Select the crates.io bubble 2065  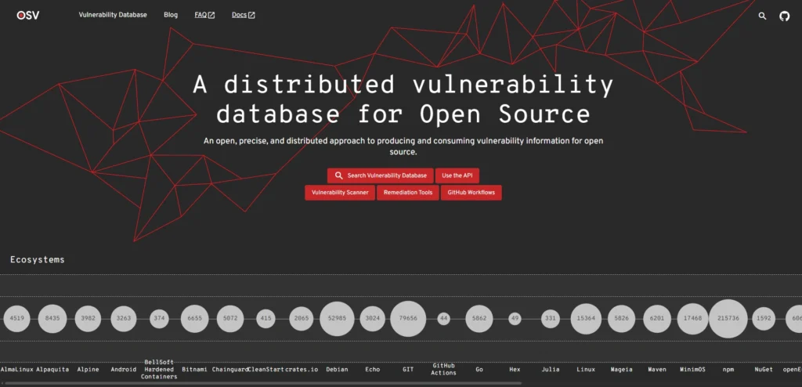302,318
